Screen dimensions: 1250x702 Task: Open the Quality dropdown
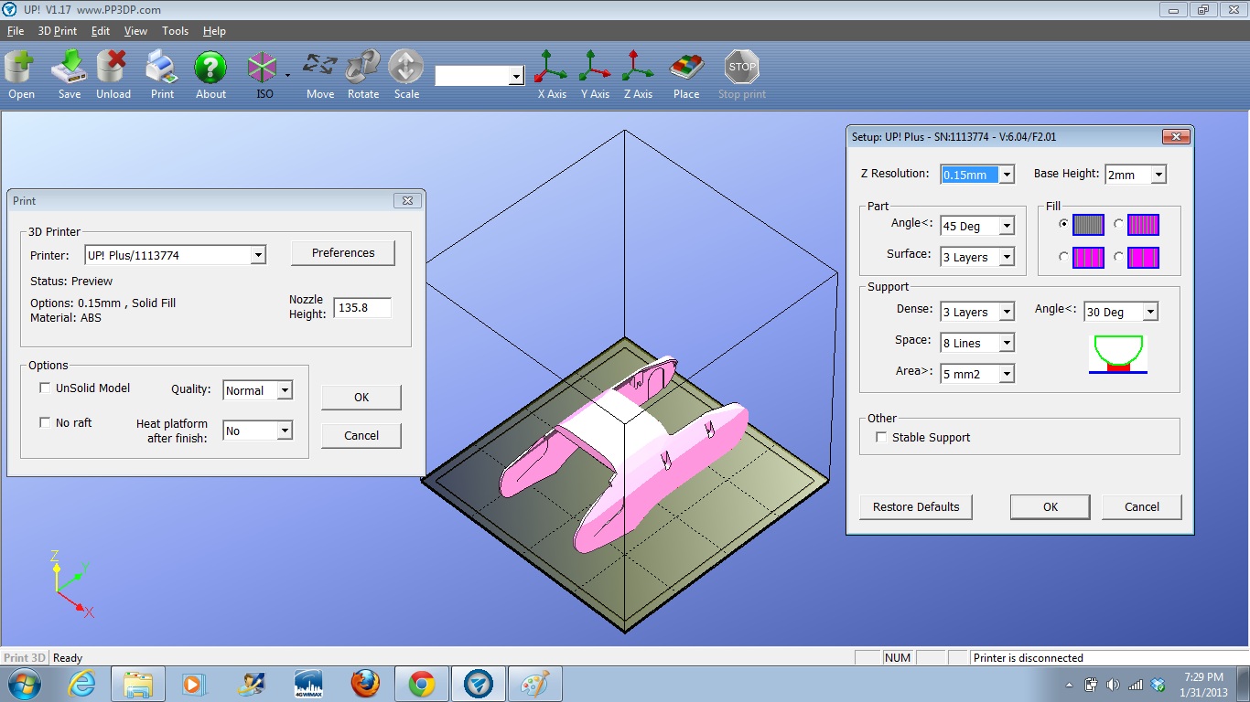pyautogui.click(x=285, y=391)
